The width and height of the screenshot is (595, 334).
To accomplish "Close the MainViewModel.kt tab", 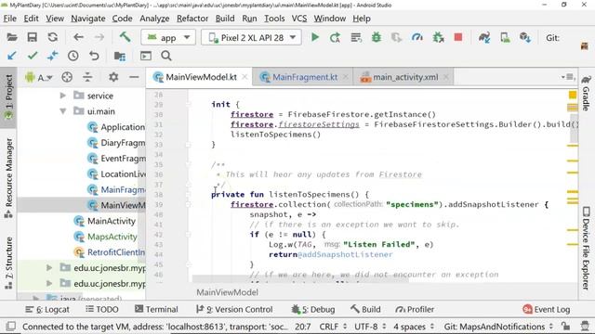I will pyautogui.click(x=245, y=77).
